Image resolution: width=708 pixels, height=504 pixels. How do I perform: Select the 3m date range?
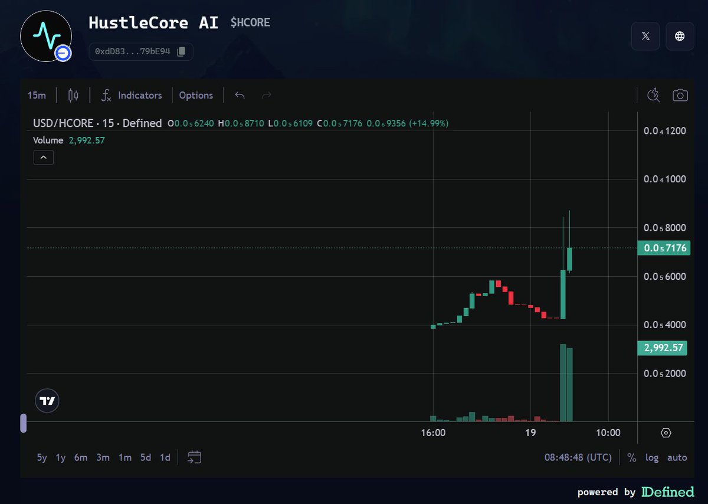coord(103,457)
